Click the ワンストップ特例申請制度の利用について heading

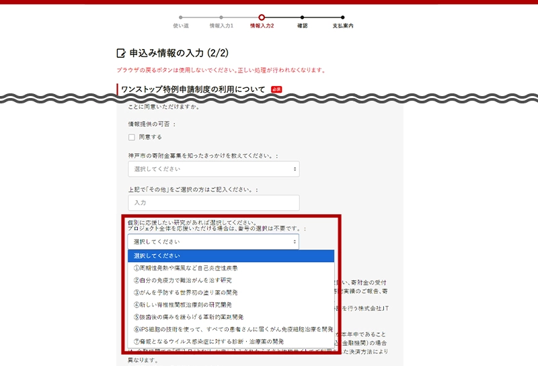pos(193,89)
